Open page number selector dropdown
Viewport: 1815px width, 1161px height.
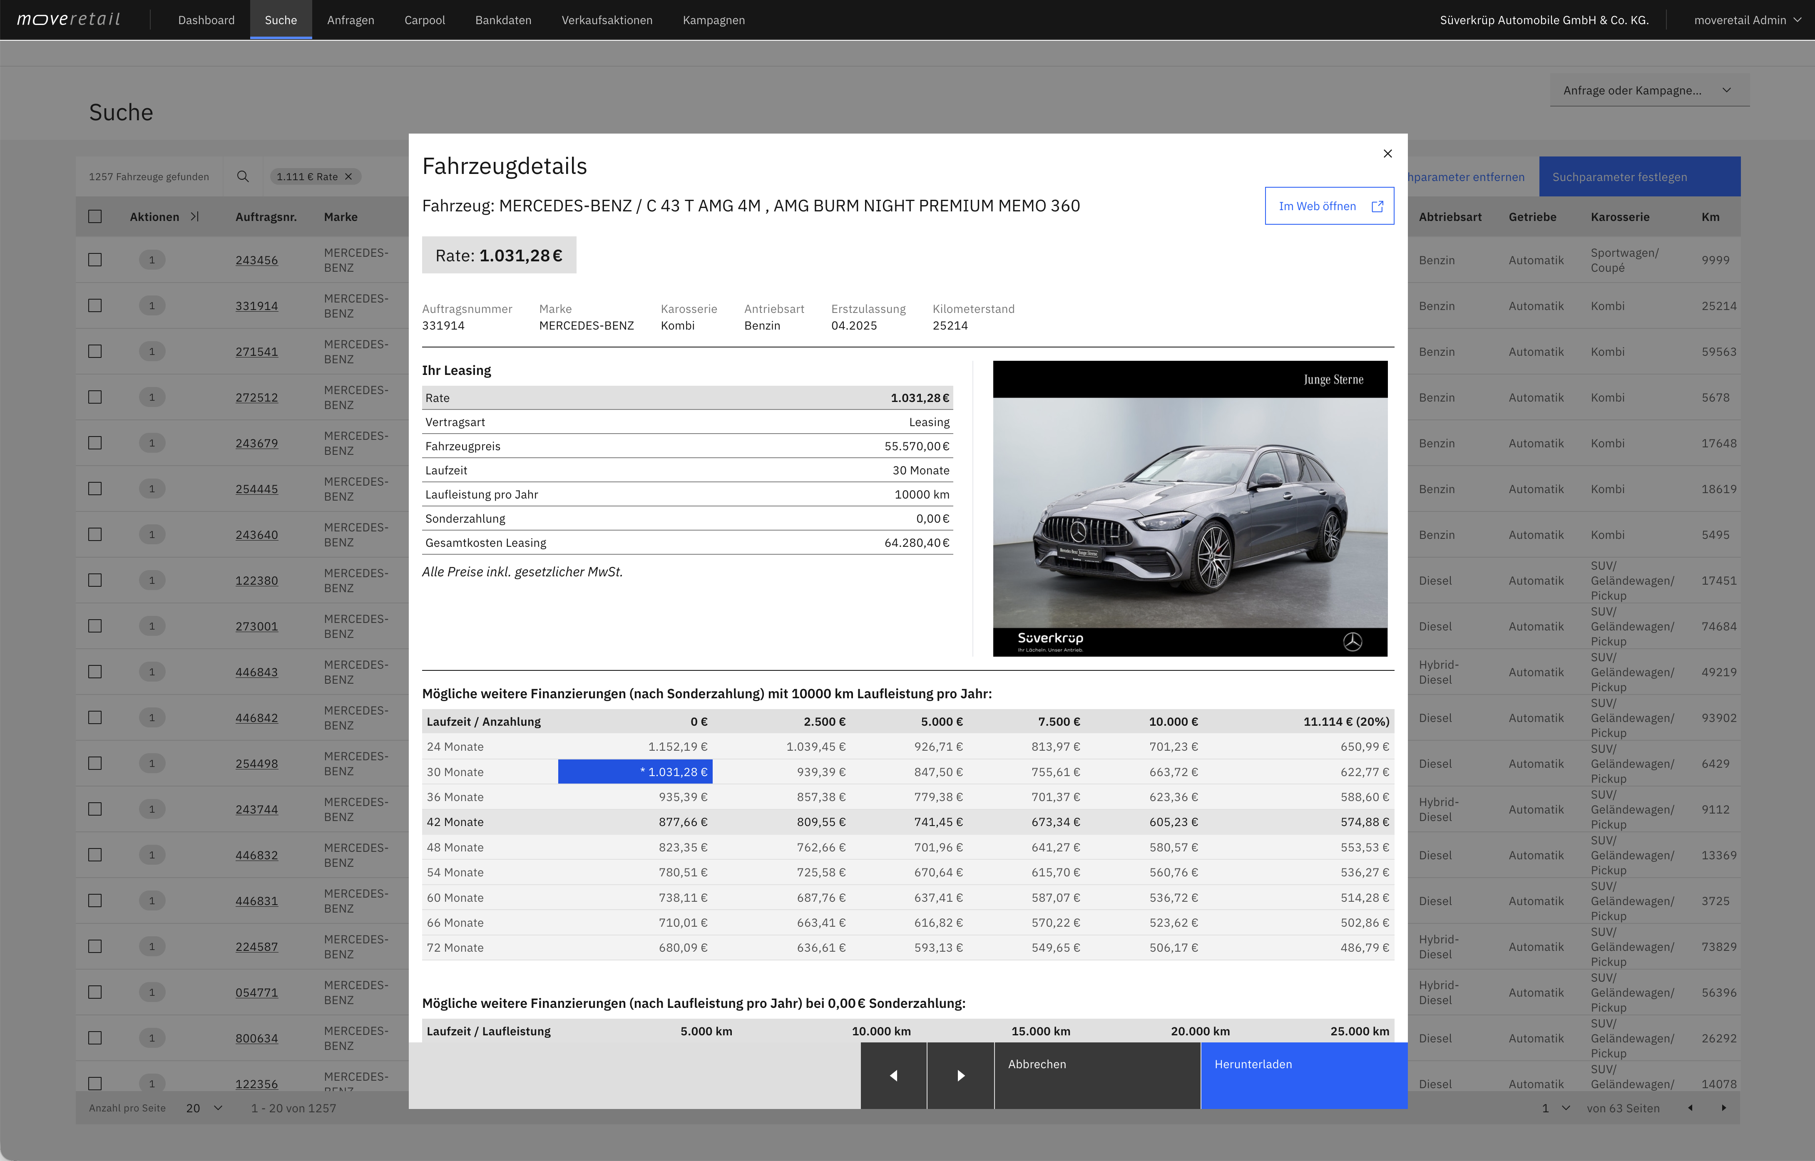click(x=1556, y=1107)
